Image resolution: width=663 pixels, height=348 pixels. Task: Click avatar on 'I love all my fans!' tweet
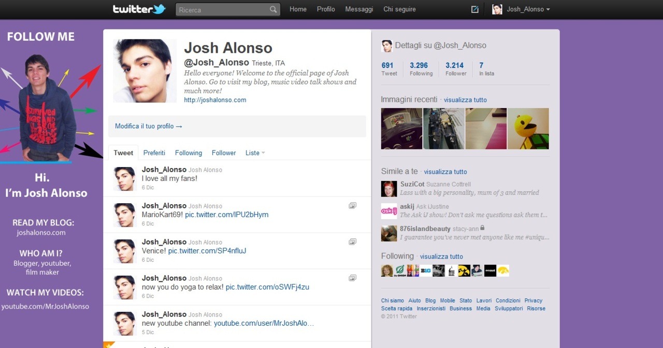pos(124,179)
